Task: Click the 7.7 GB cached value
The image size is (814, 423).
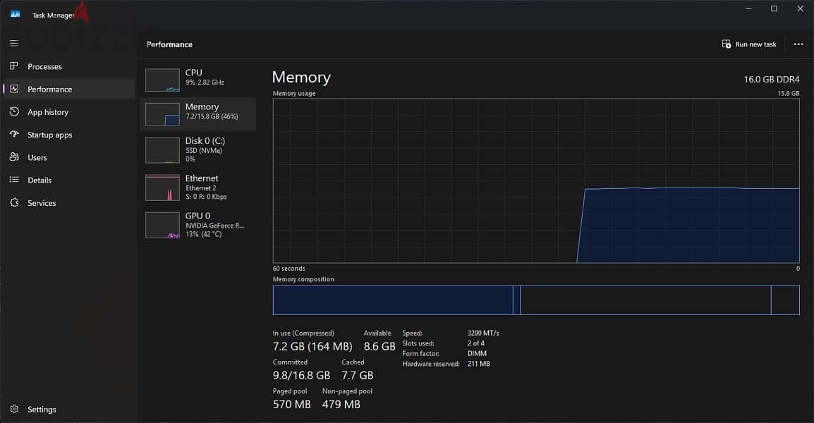Action: tap(357, 375)
